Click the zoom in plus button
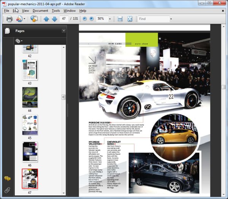 point(92,19)
